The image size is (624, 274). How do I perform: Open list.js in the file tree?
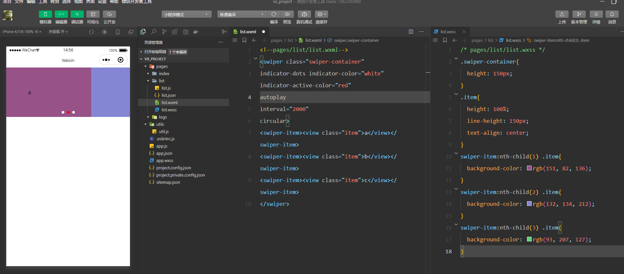pyautogui.click(x=166, y=88)
